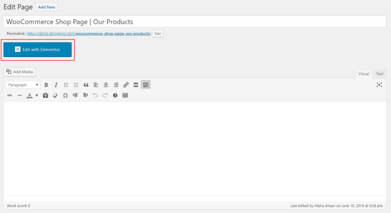Click the Last edited by Maria Ansari text
391x213 pixels.
point(336,206)
